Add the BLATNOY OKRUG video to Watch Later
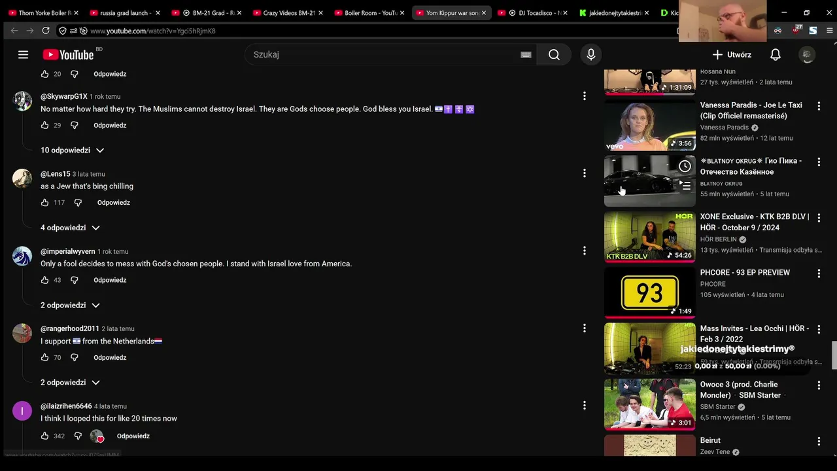837x471 pixels. pyautogui.click(x=685, y=166)
